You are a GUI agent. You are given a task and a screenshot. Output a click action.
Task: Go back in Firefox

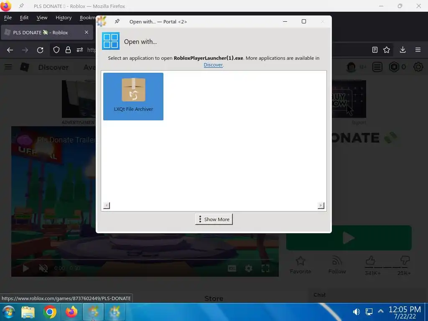click(x=10, y=50)
